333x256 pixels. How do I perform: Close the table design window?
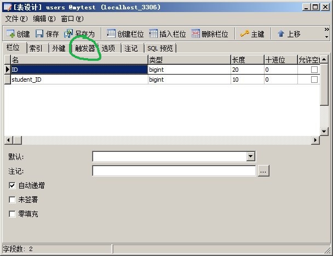tap(325, 7)
